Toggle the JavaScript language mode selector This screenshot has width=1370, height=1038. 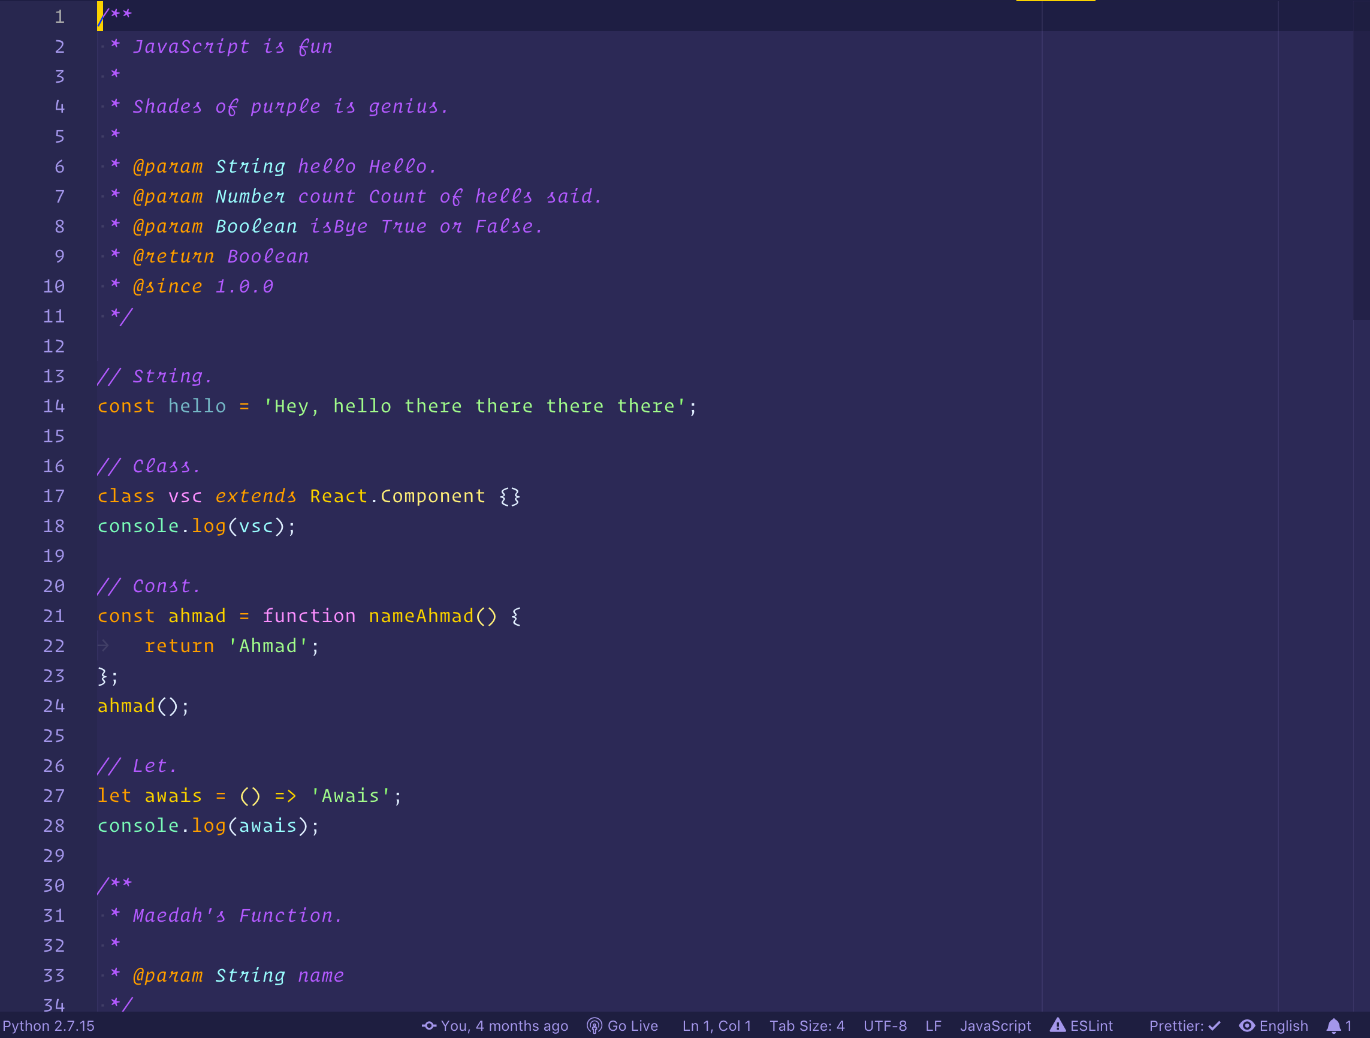click(994, 1025)
